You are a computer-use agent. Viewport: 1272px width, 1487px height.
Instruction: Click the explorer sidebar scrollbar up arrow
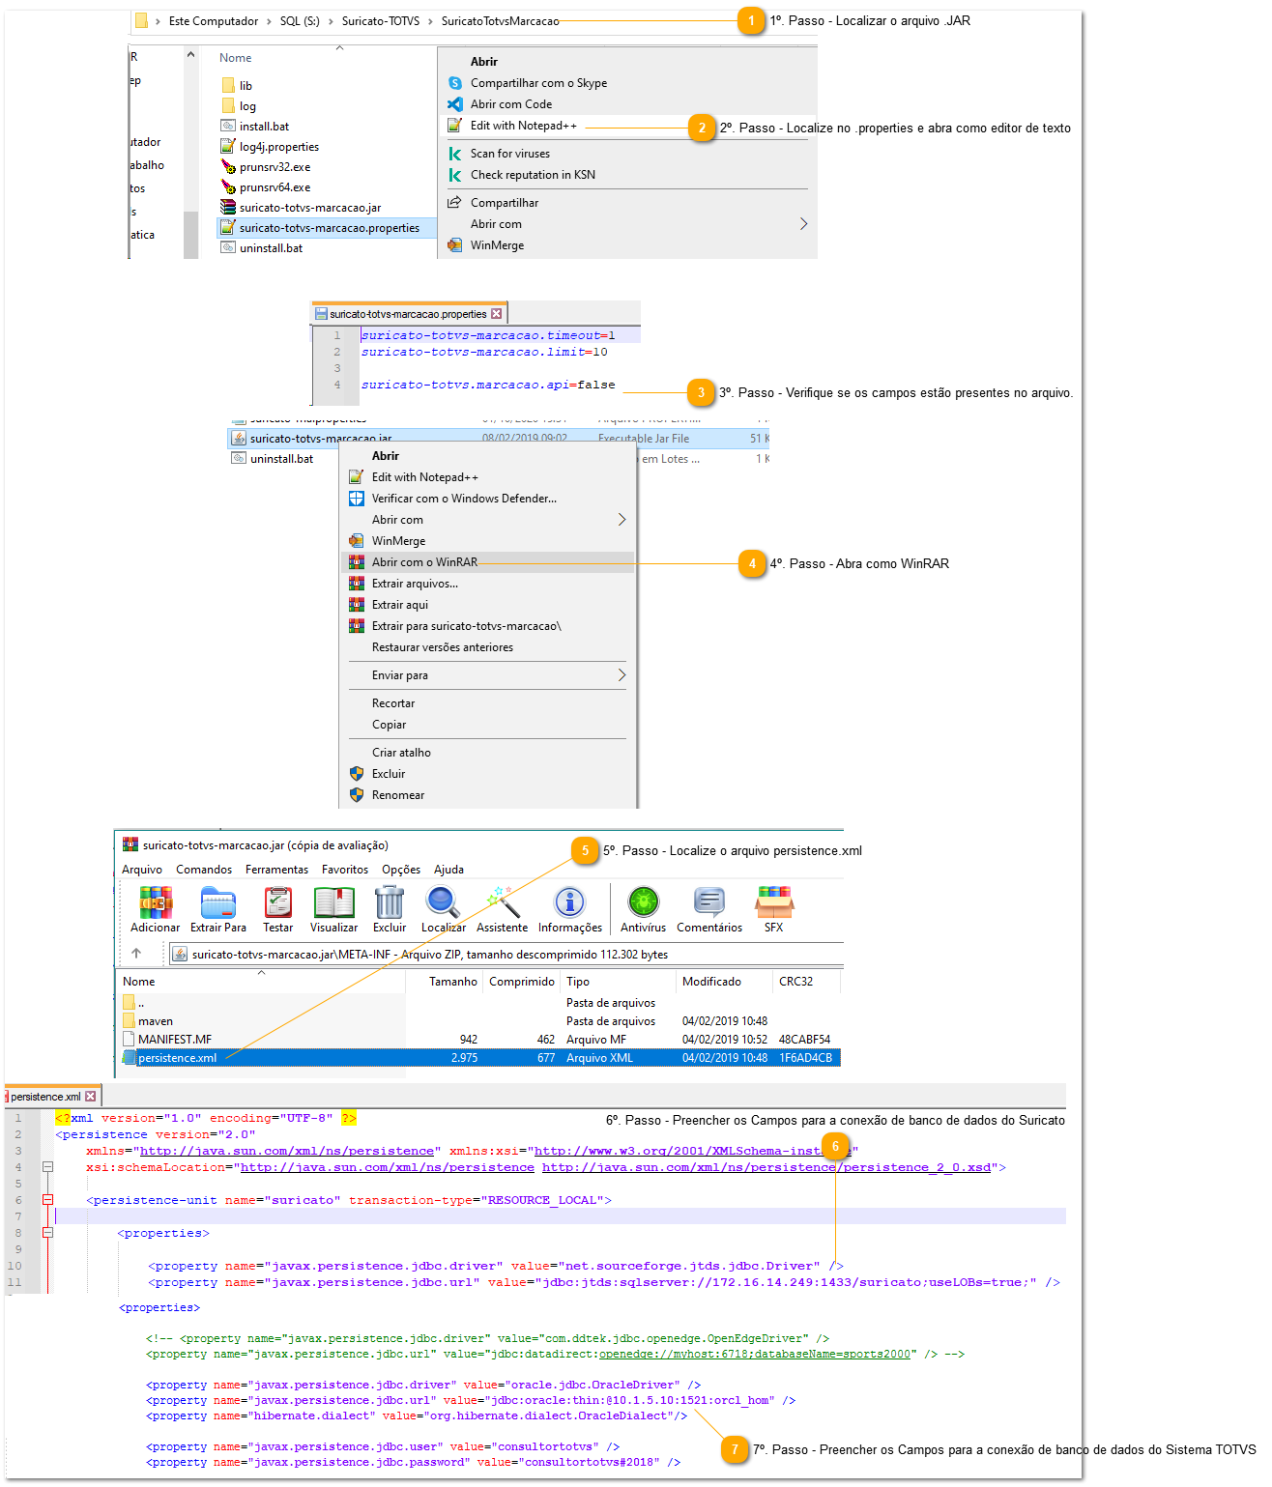pyautogui.click(x=190, y=56)
